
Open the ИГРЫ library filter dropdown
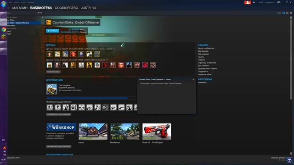pos(40,13)
